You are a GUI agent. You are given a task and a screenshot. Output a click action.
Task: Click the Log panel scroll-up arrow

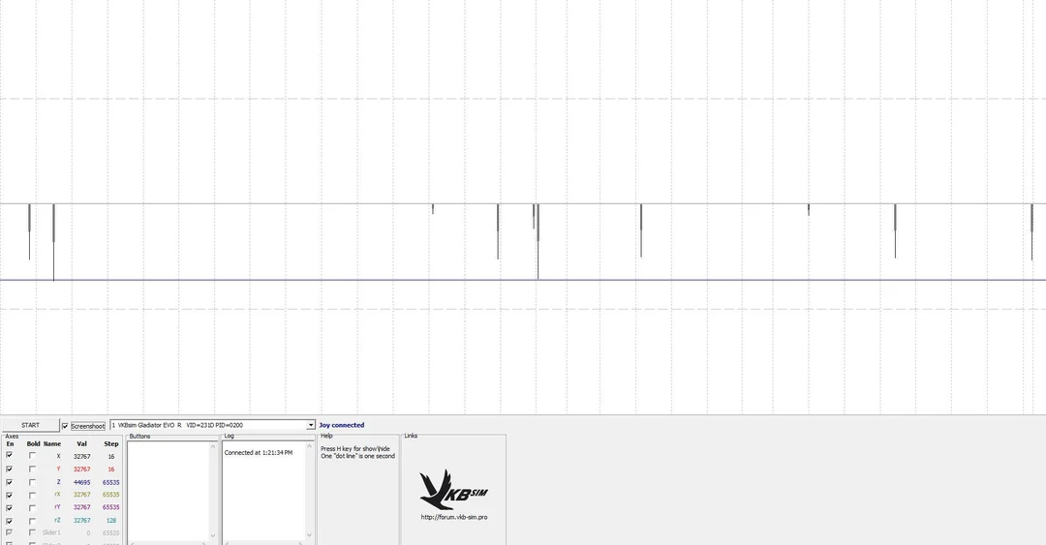click(x=310, y=448)
